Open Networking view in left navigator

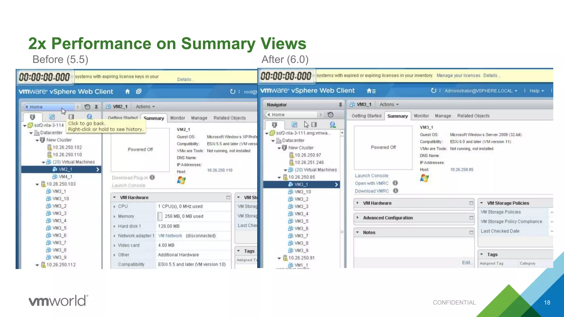click(89, 117)
